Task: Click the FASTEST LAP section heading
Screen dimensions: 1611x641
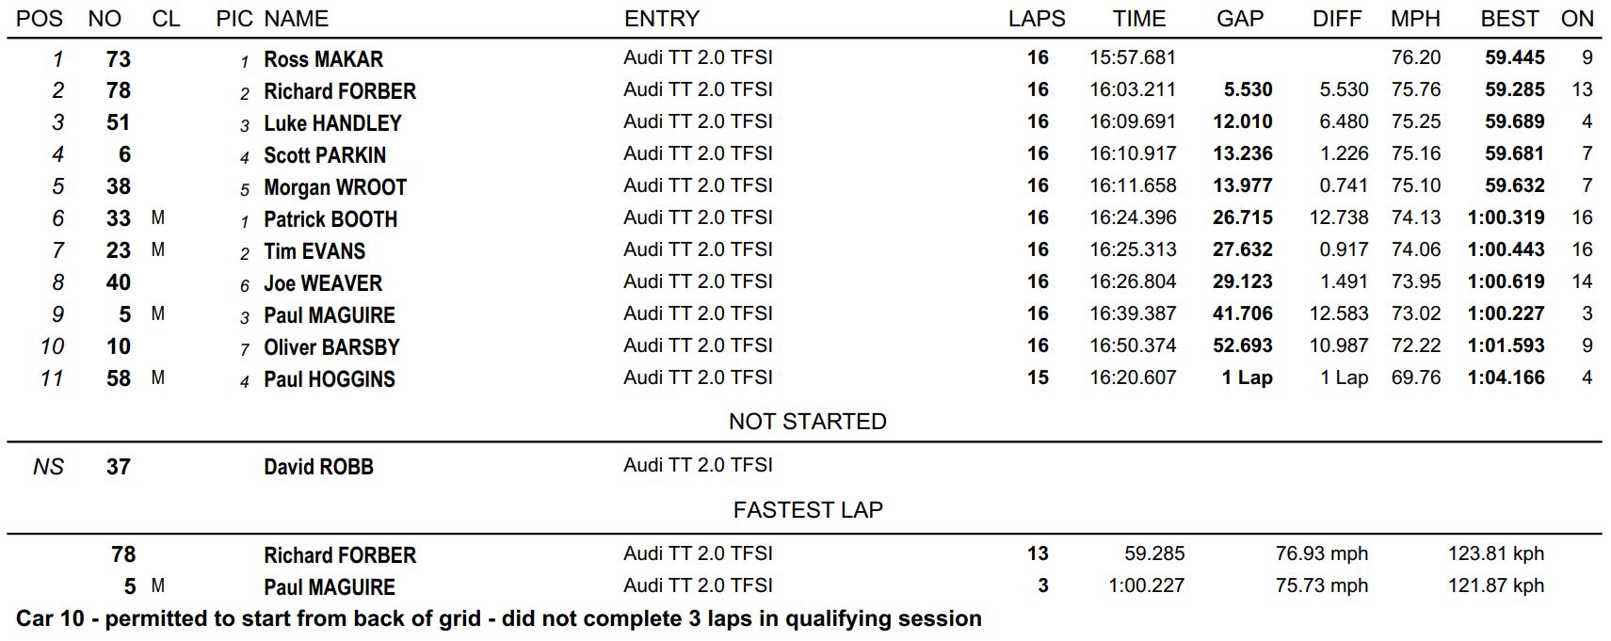Action: click(x=808, y=510)
